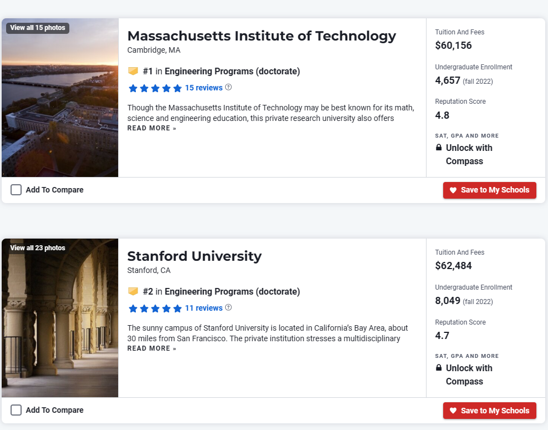Check Add To Compare for Stanford University
The height and width of the screenshot is (430, 548).
point(16,410)
